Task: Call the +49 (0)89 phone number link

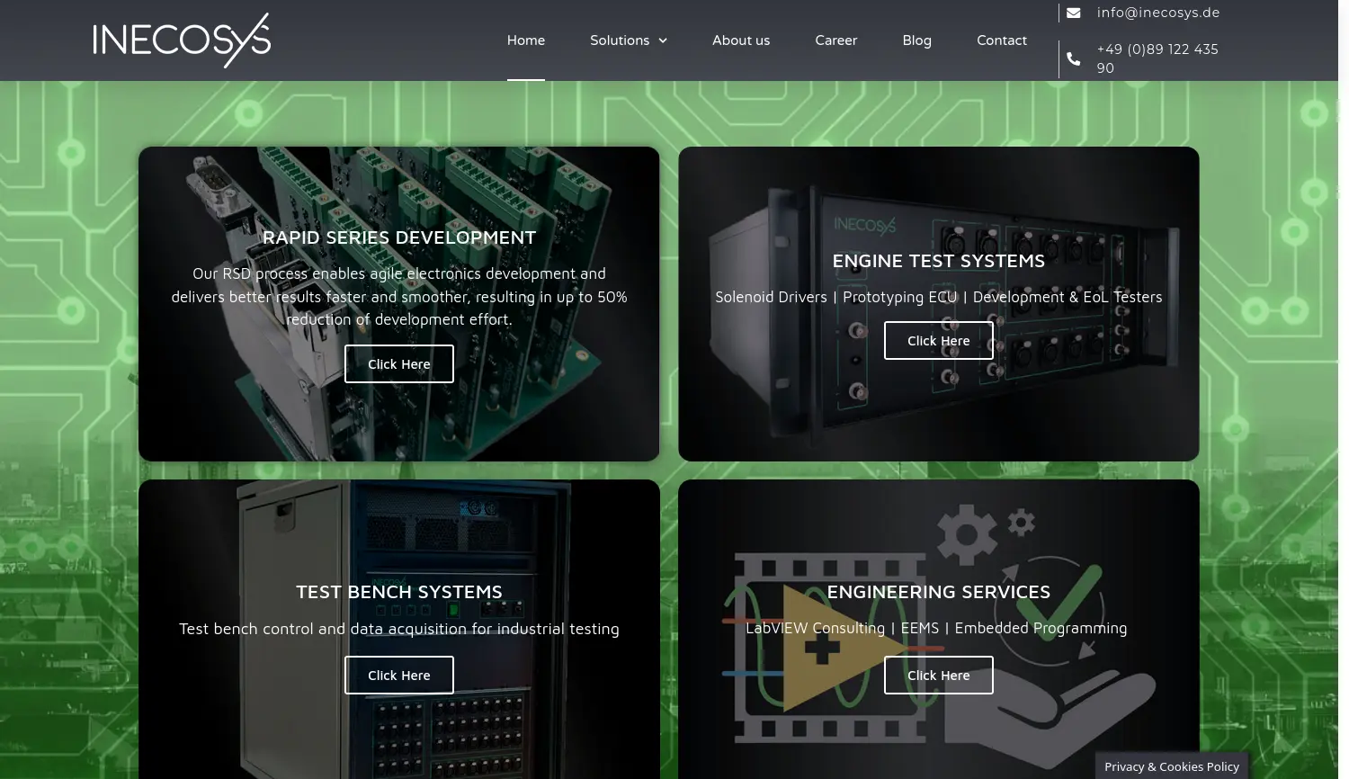Action: point(1157,58)
